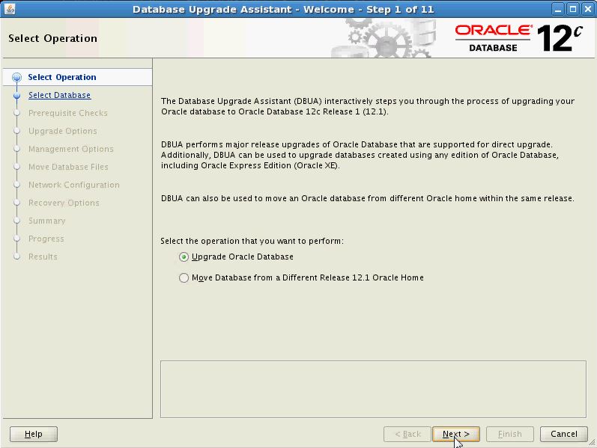Click the Select Operation step bullet icon
The image size is (597, 448).
click(x=16, y=78)
